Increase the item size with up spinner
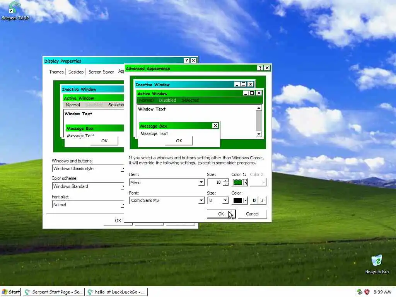Image resolution: width=396 pixels, height=297 pixels. [226, 180]
